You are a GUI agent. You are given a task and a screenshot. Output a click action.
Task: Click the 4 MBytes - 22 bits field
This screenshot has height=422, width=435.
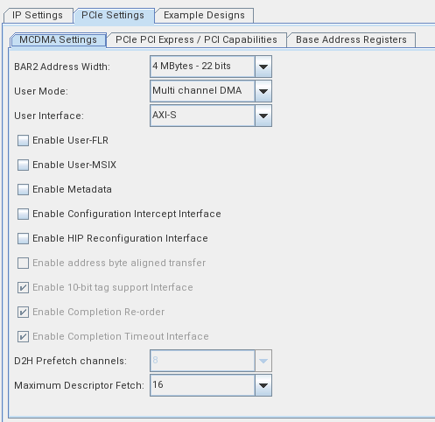pos(202,67)
